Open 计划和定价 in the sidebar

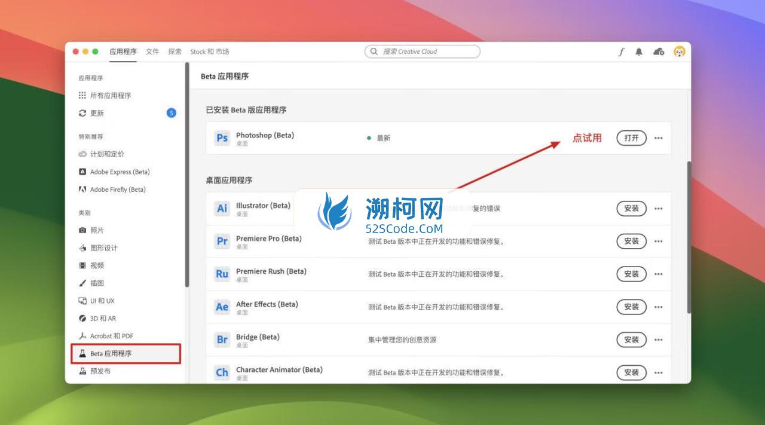(102, 154)
